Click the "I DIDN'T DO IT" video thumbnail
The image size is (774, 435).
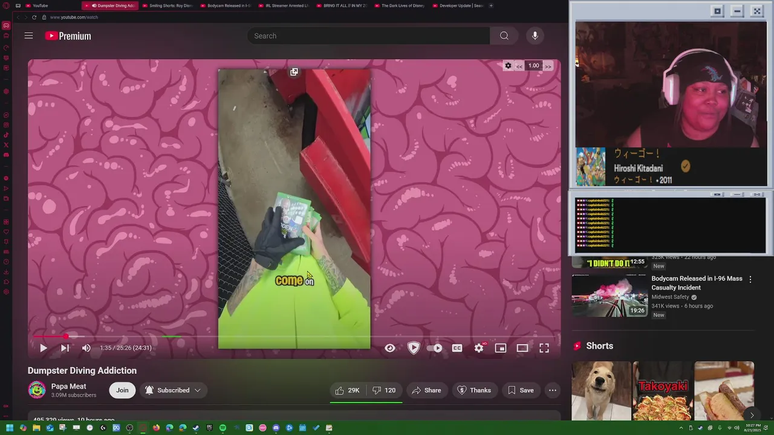[x=610, y=263]
